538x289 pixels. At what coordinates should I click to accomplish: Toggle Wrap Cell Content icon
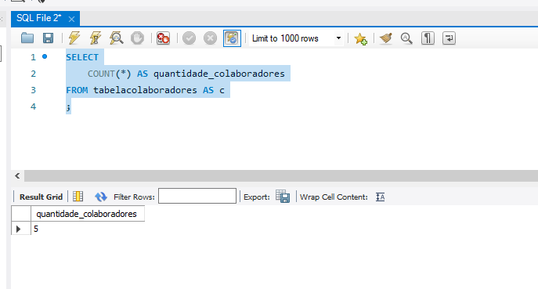tap(380, 197)
